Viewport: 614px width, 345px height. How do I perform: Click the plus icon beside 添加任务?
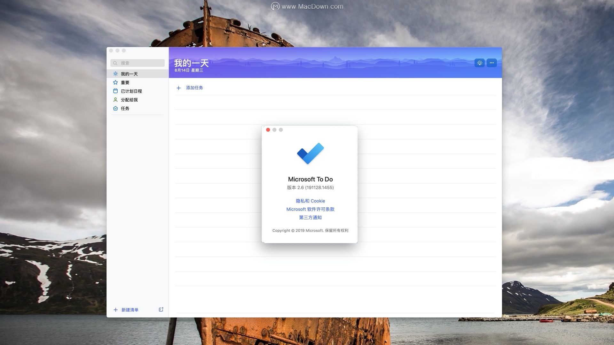[x=178, y=88]
